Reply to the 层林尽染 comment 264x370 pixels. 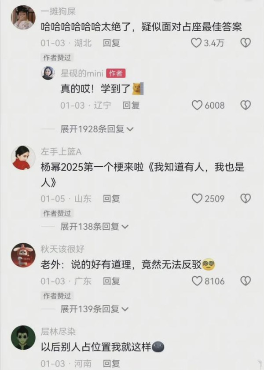(111, 364)
